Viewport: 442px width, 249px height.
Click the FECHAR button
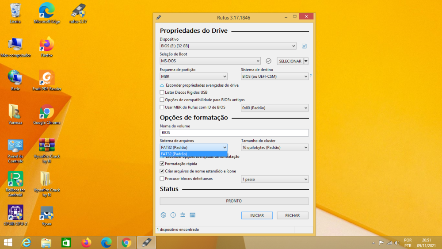pos(292,215)
